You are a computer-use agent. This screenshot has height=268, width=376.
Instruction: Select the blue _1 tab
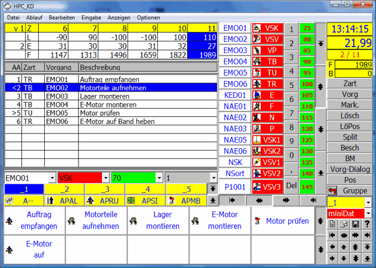pyautogui.click(x=24, y=189)
